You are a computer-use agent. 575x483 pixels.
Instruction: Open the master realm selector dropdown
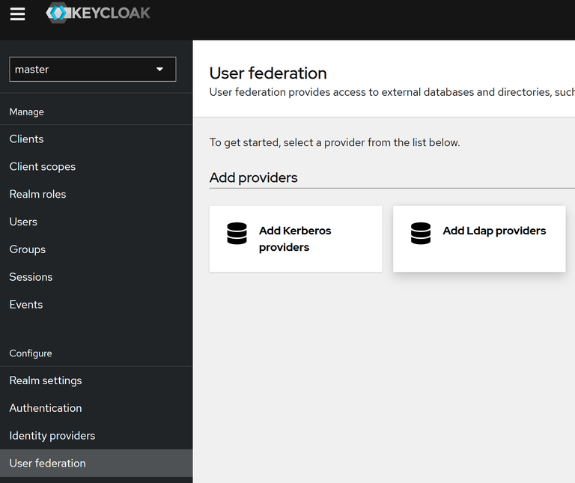point(92,69)
